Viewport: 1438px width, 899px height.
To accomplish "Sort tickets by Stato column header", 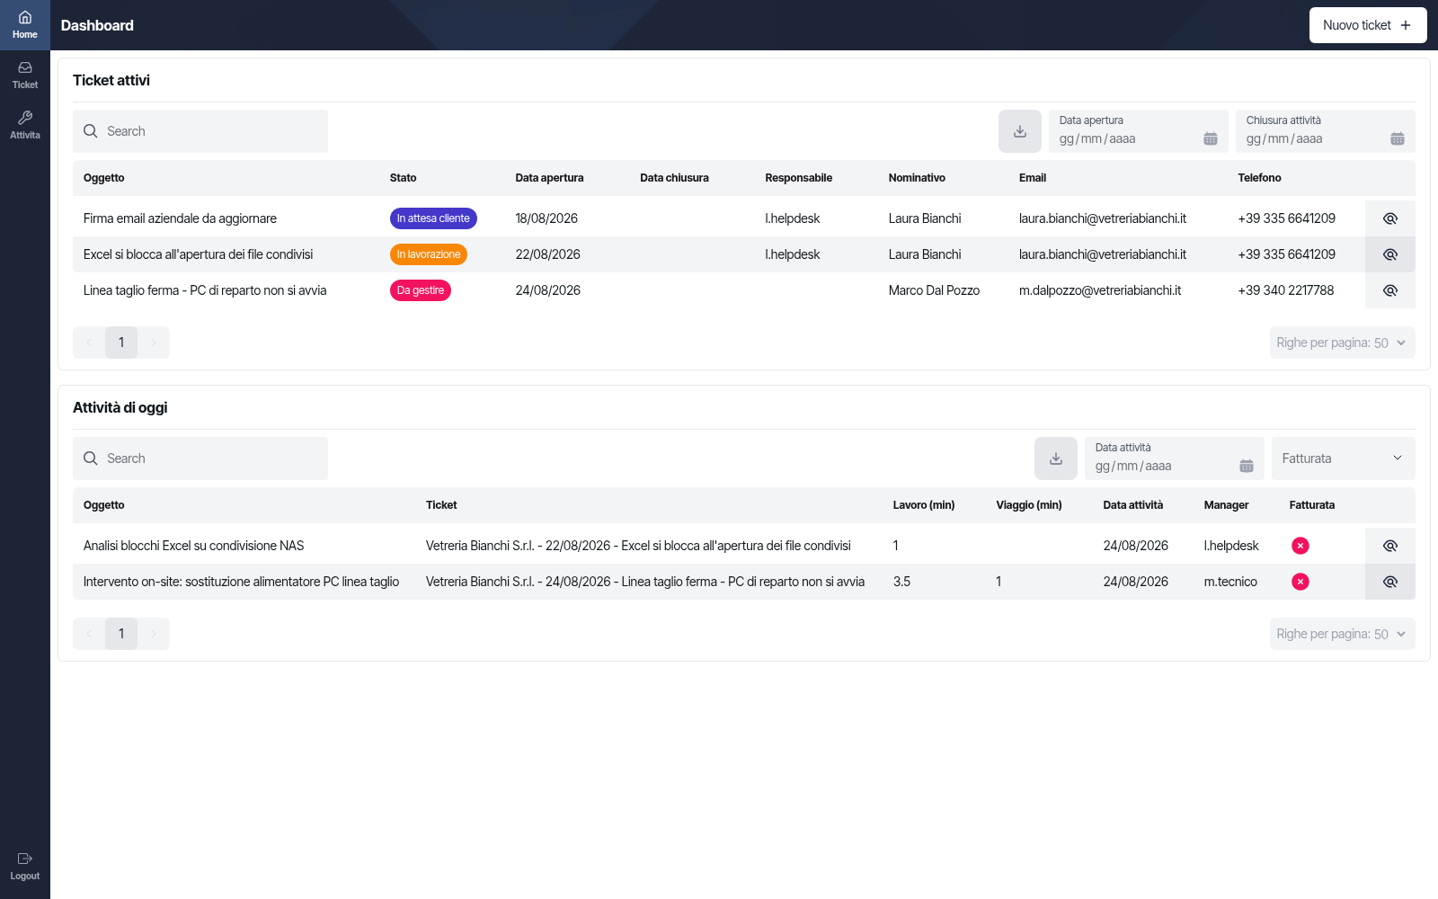I will (x=403, y=178).
